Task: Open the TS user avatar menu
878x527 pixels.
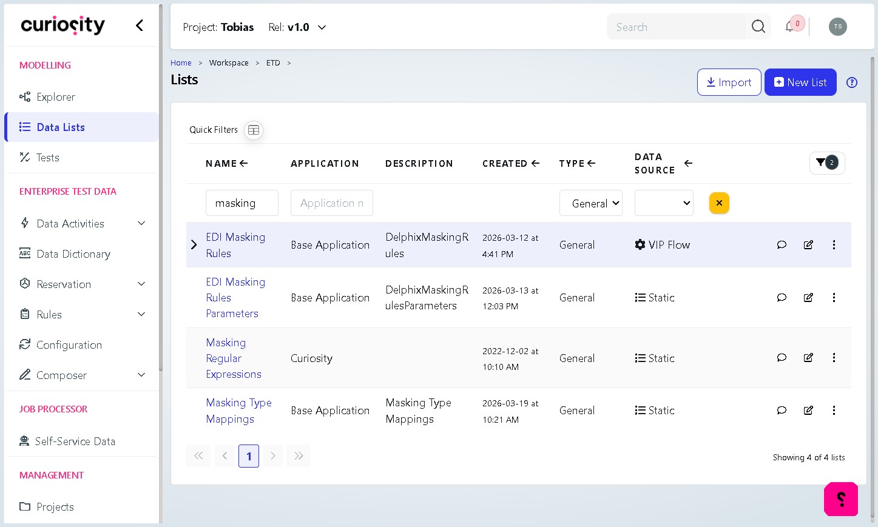Action: click(x=837, y=27)
